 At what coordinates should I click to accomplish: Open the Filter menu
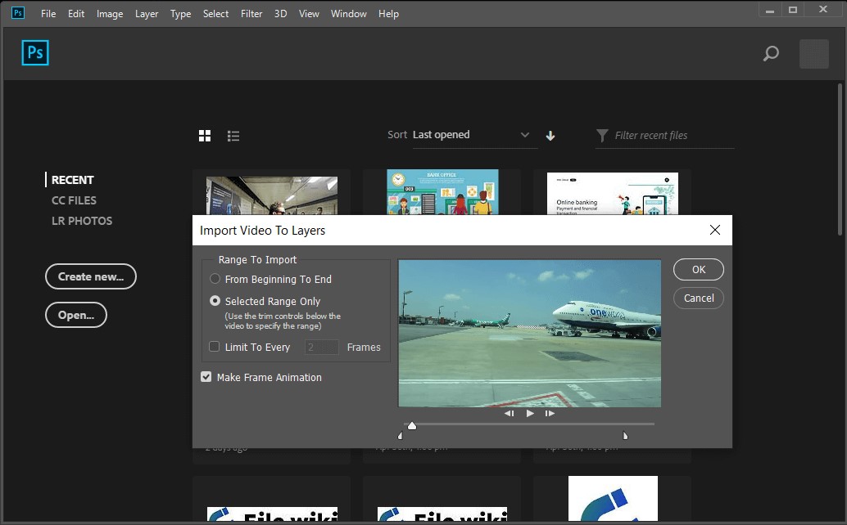coord(251,14)
